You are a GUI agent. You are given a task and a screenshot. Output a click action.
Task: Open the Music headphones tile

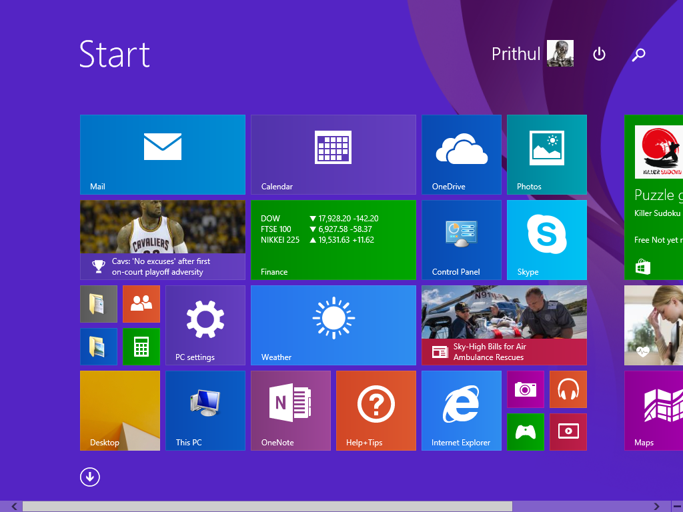pos(568,389)
